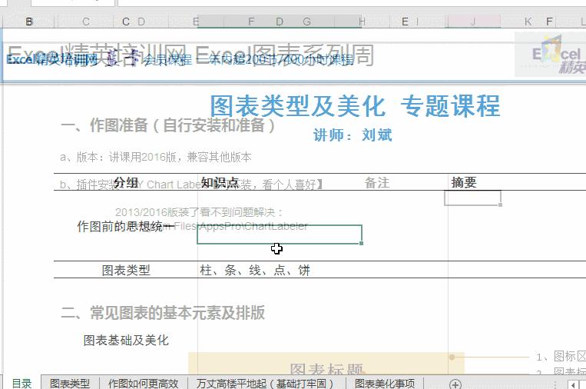
Task: Click the 摘要 table header cell
Action: [464, 182]
